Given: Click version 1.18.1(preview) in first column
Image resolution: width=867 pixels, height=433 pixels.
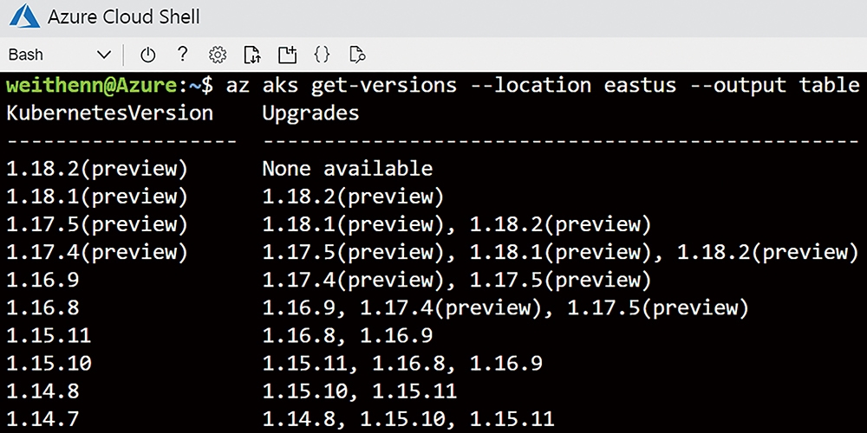Looking at the screenshot, I should (x=97, y=196).
